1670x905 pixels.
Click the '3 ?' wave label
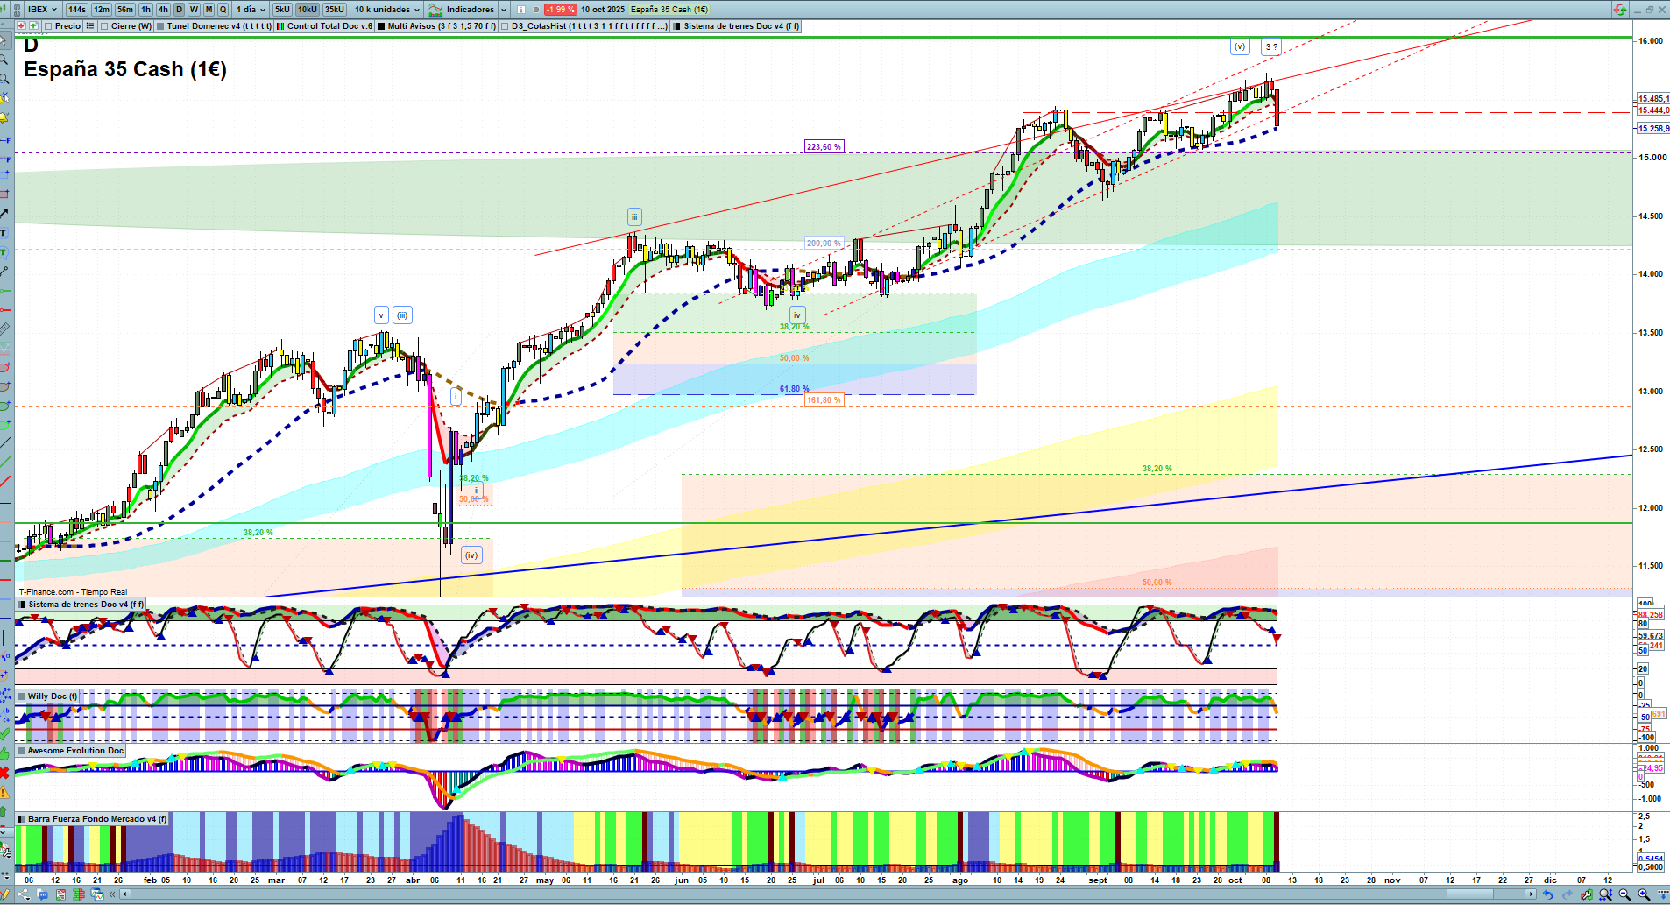(1271, 47)
